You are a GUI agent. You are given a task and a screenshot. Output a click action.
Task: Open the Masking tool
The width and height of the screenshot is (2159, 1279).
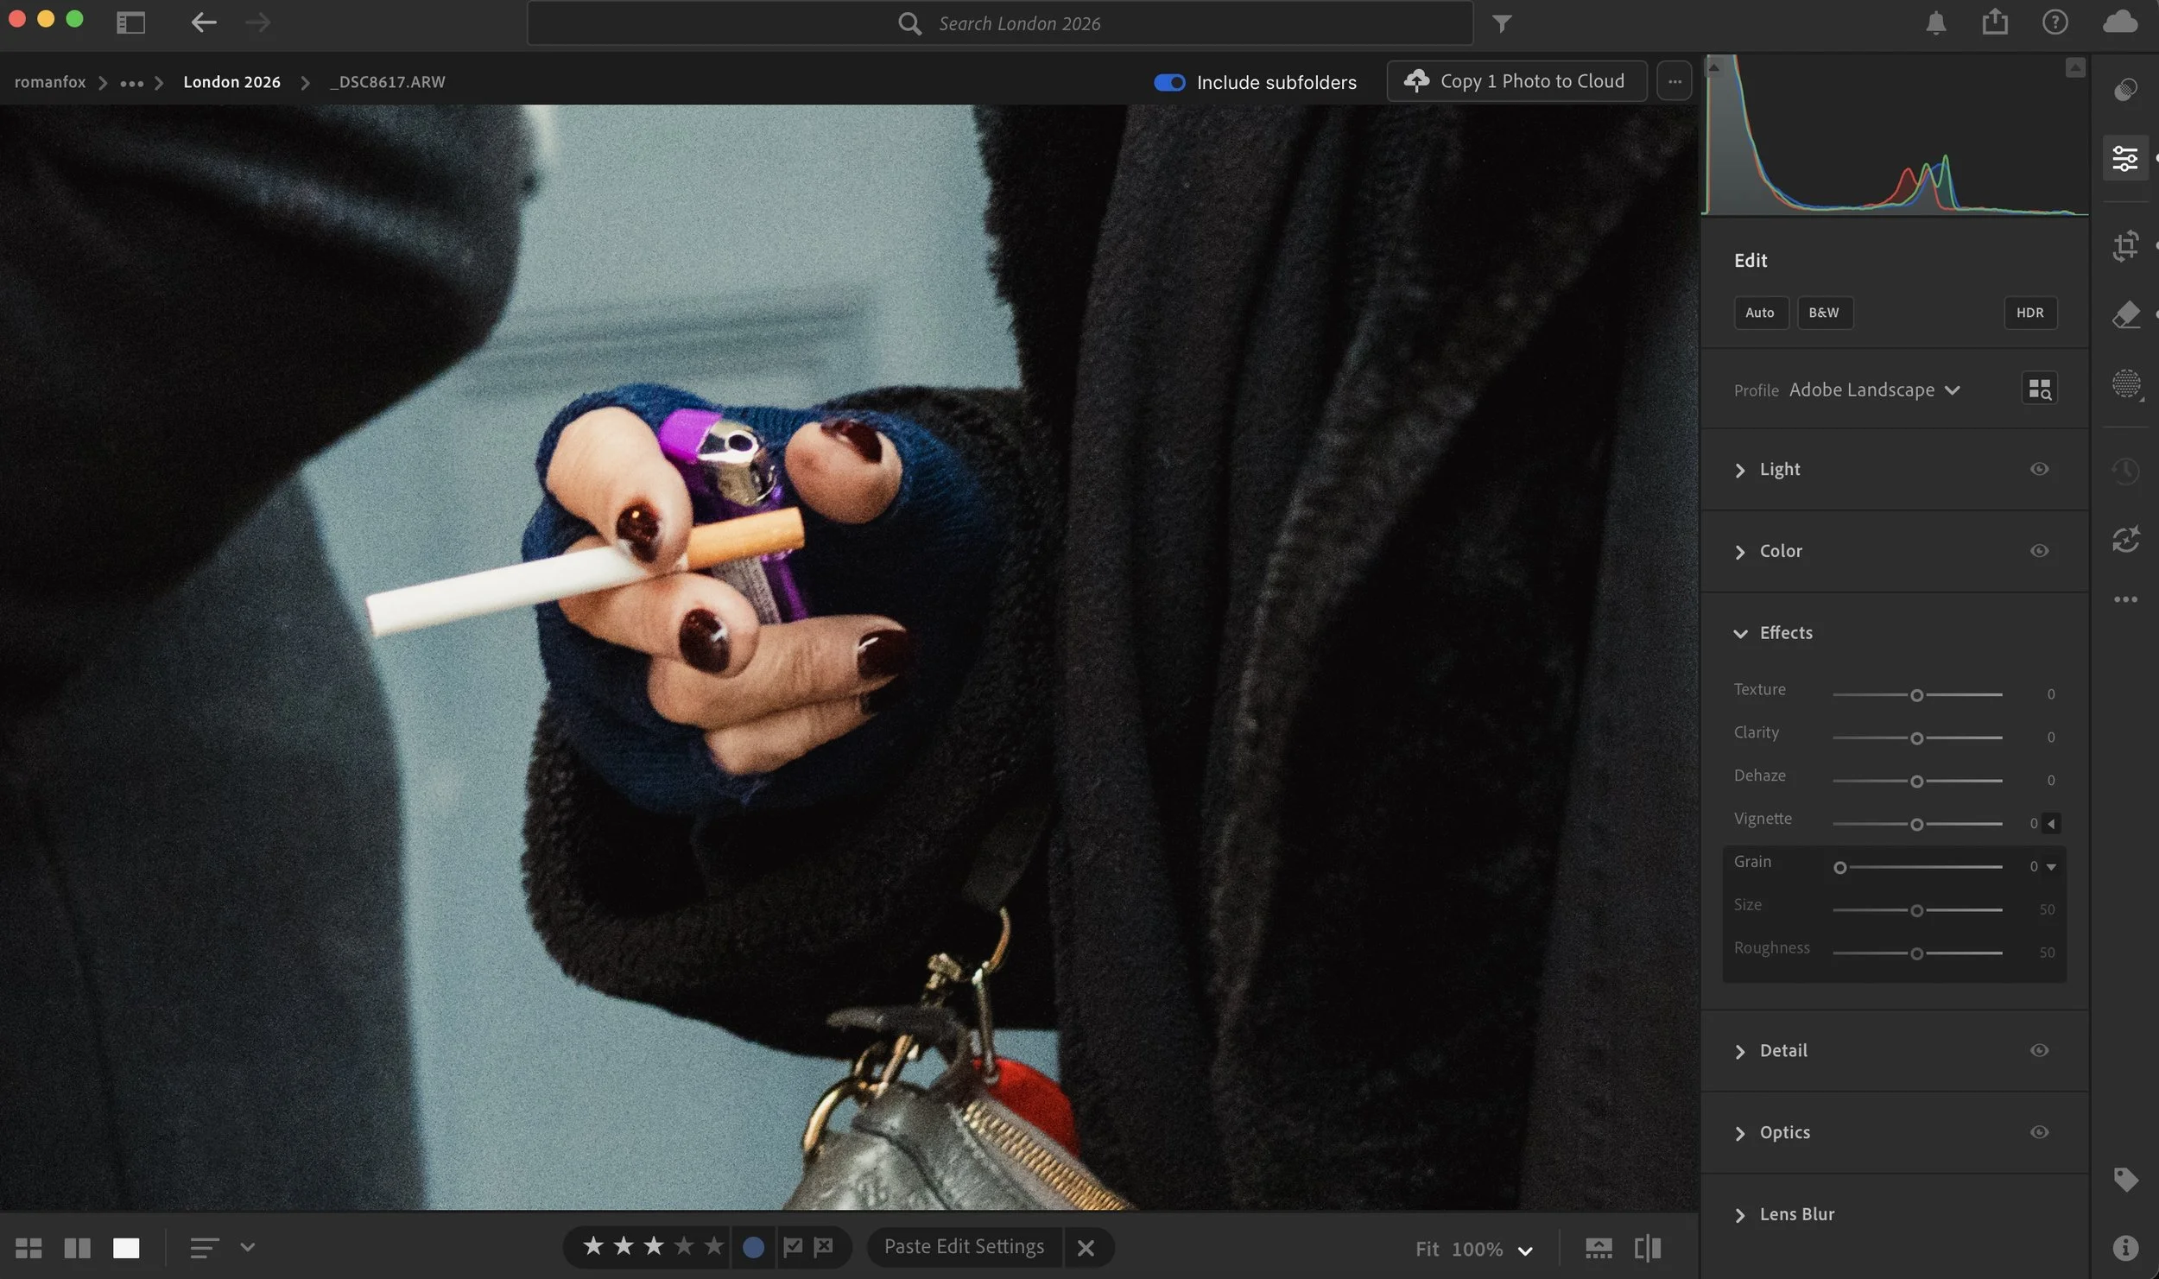point(2125,383)
